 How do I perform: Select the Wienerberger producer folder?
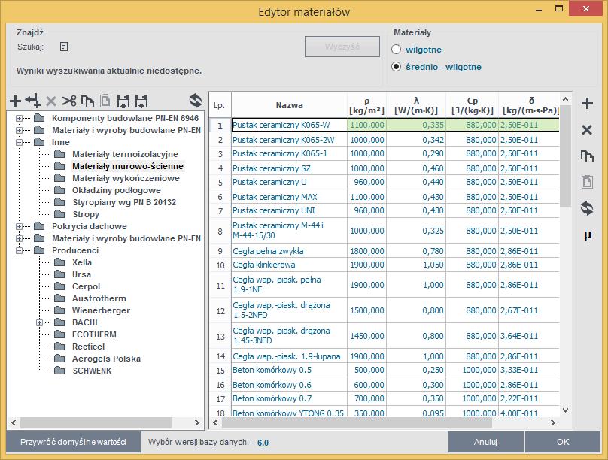coord(101,310)
